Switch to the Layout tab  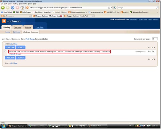tap(28, 27)
